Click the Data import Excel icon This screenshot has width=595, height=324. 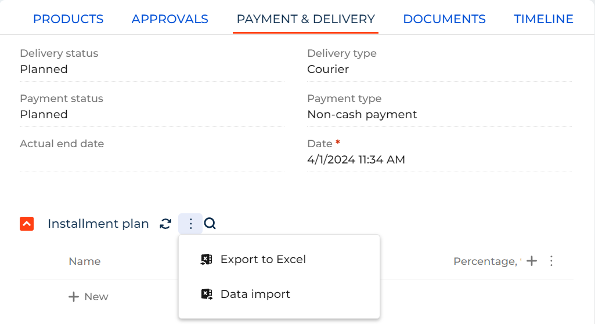tap(207, 294)
